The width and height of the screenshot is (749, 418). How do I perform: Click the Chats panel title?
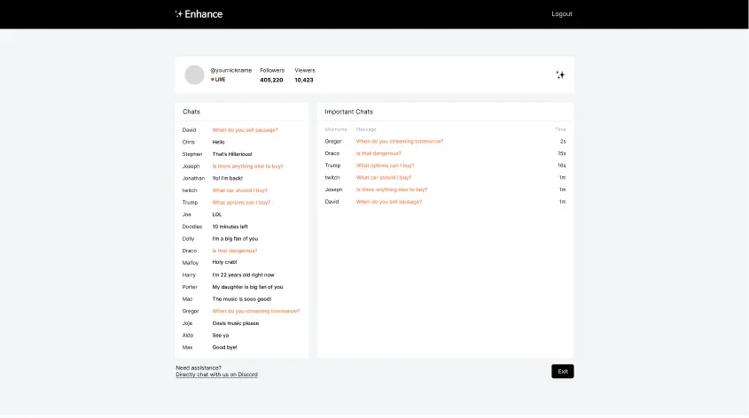tap(191, 112)
